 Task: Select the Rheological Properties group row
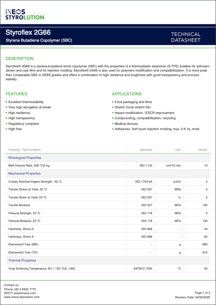[x=25, y=158]
